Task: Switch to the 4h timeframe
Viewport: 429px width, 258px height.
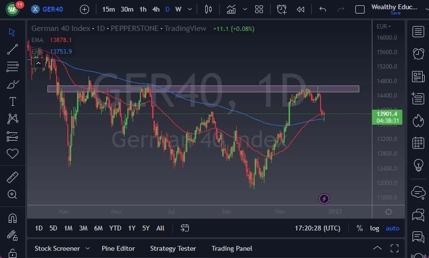Action: pos(156,10)
